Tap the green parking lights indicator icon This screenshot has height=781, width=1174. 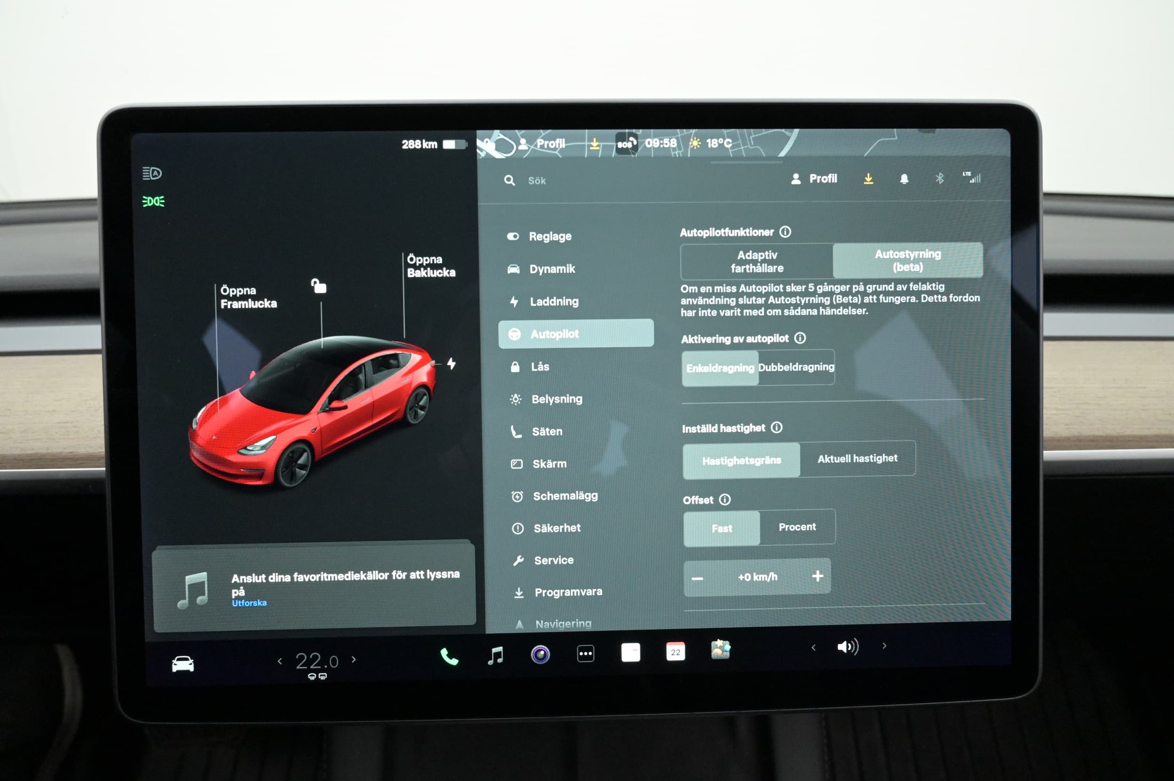[153, 201]
